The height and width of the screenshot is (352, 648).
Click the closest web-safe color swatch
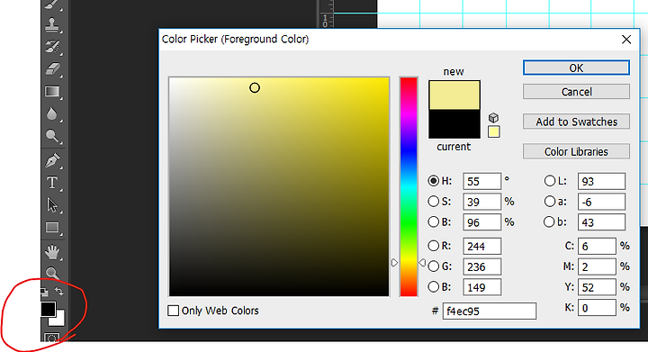click(494, 131)
